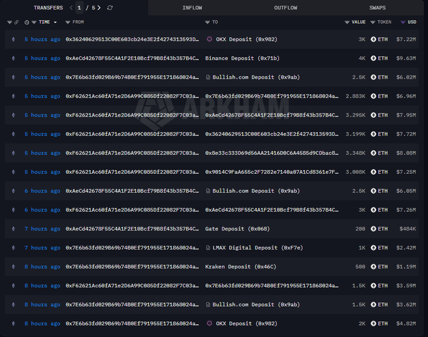428x337 pixels.
Task: Select the $3.59M USD value
Action: pyautogui.click(x=406, y=285)
